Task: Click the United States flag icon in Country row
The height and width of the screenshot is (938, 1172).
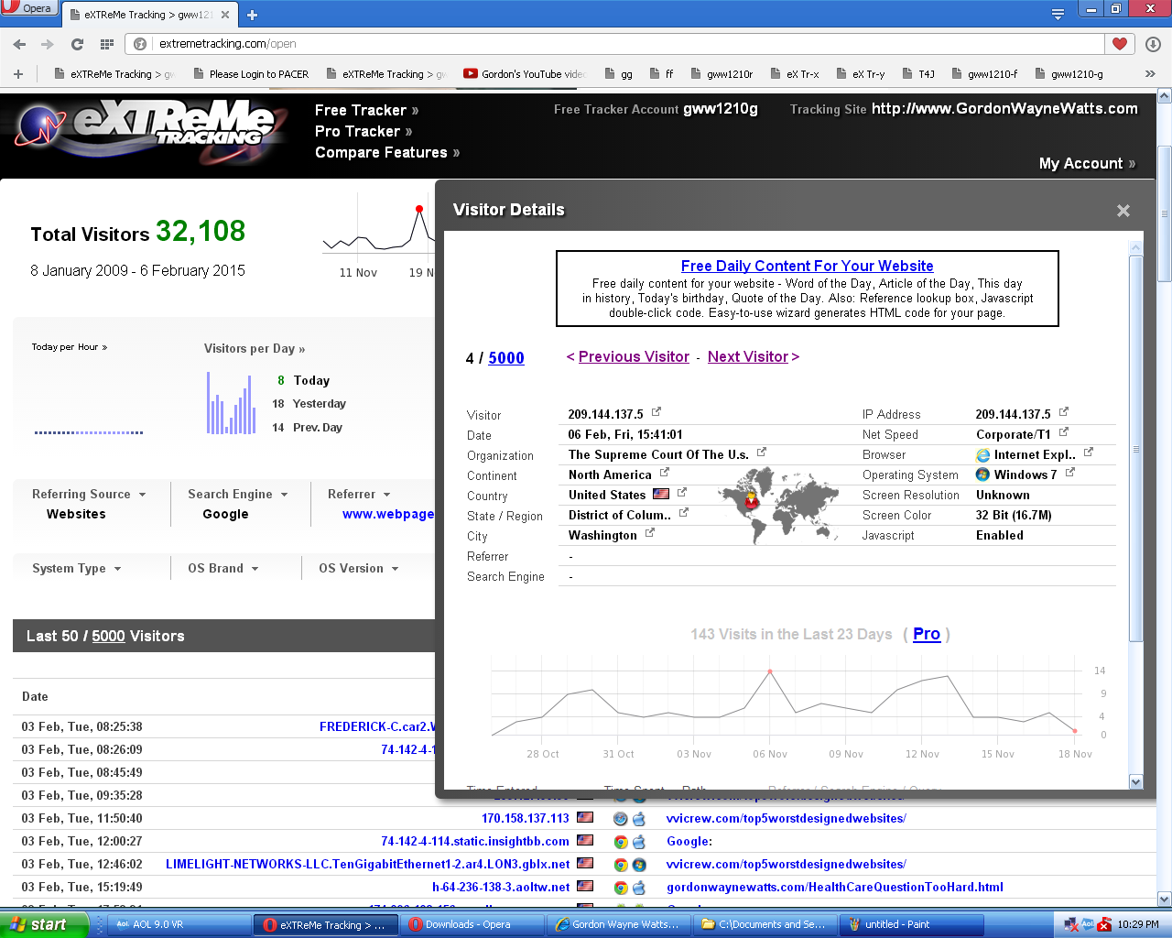Action: pyautogui.click(x=661, y=495)
